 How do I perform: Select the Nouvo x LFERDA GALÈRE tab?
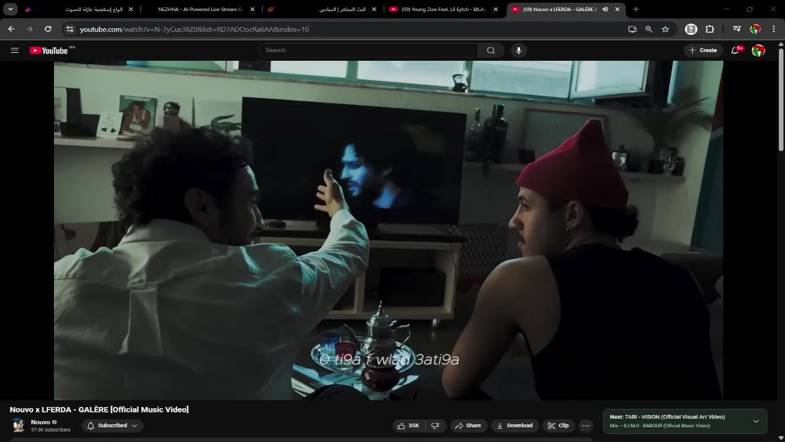pos(559,9)
